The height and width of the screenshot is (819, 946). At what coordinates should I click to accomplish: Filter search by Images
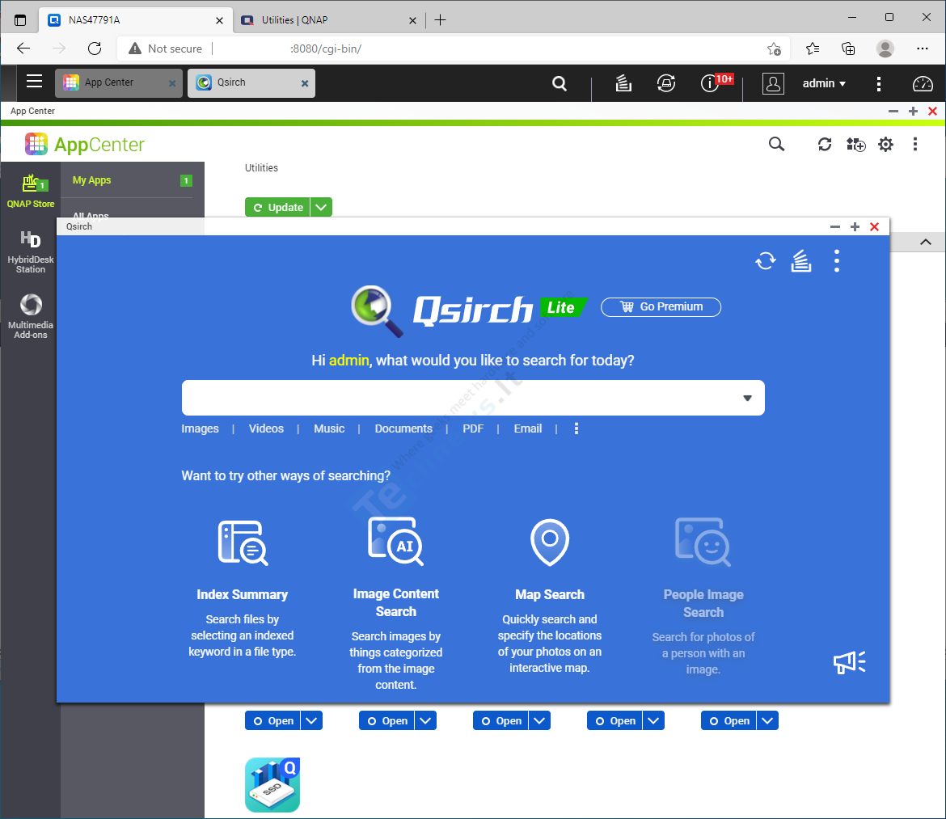pyautogui.click(x=200, y=428)
